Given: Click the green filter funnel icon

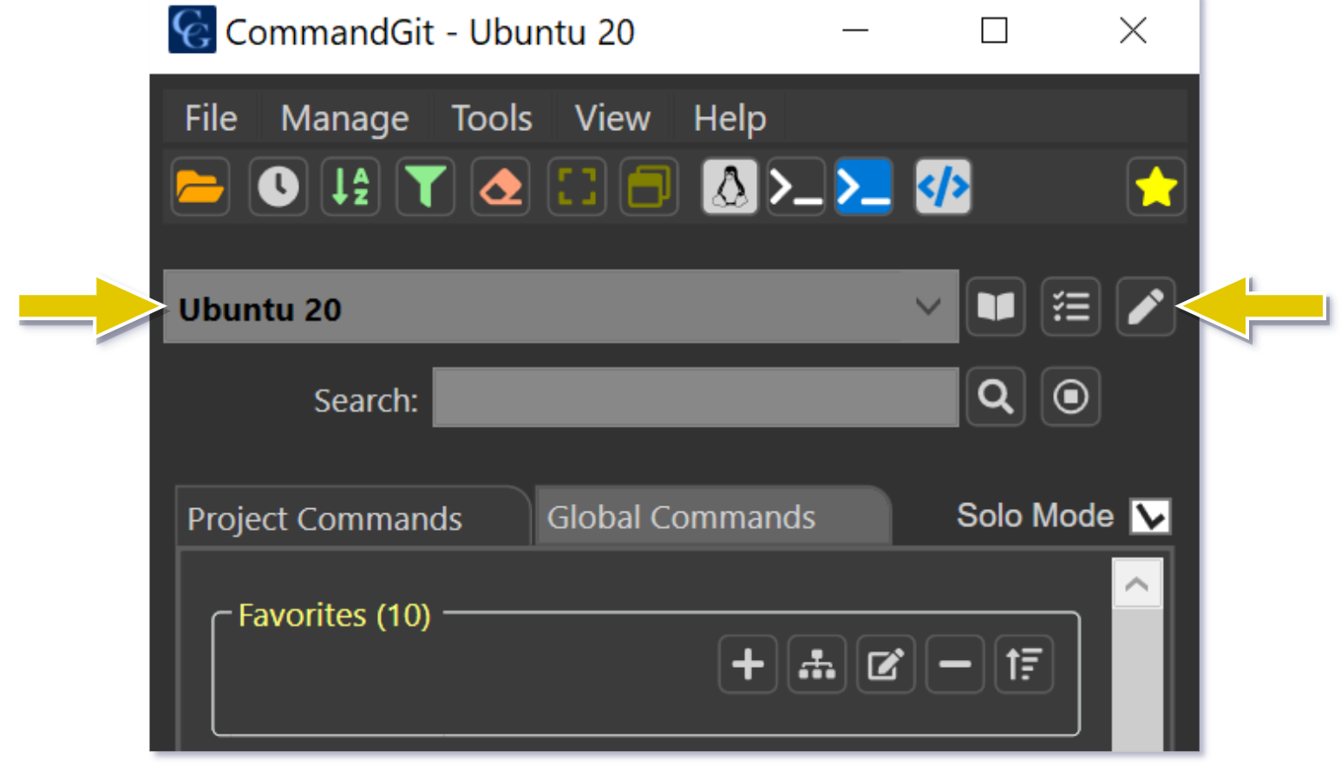Looking at the screenshot, I should click(x=425, y=186).
